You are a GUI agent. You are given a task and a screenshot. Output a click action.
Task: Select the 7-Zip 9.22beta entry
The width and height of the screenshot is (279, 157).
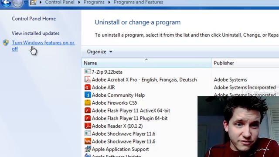[x=107, y=72]
